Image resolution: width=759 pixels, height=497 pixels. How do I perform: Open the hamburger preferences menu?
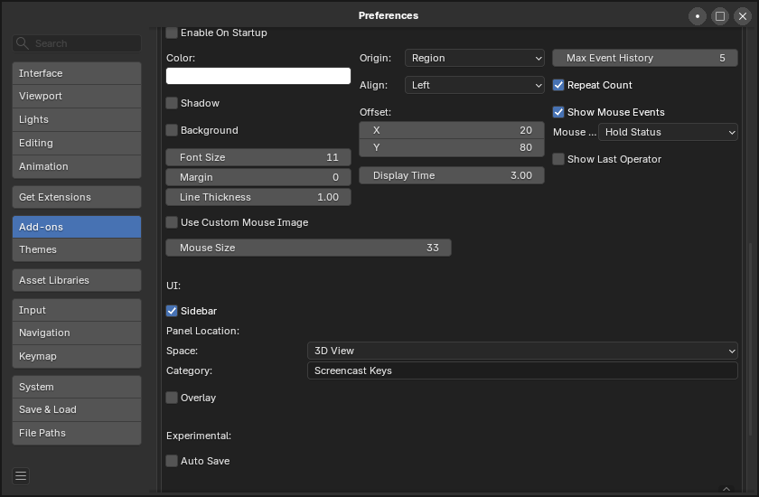pos(21,475)
